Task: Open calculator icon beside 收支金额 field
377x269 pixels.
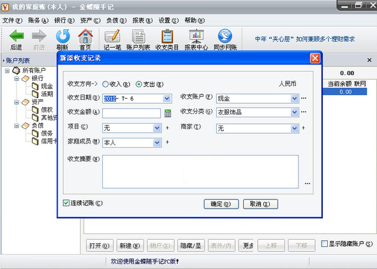Action: click(x=168, y=113)
